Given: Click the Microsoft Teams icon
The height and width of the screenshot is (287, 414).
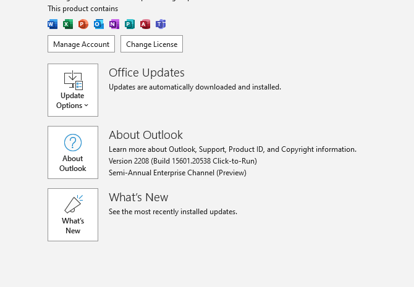Looking at the screenshot, I should pyautogui.click(x=161, y=24).
